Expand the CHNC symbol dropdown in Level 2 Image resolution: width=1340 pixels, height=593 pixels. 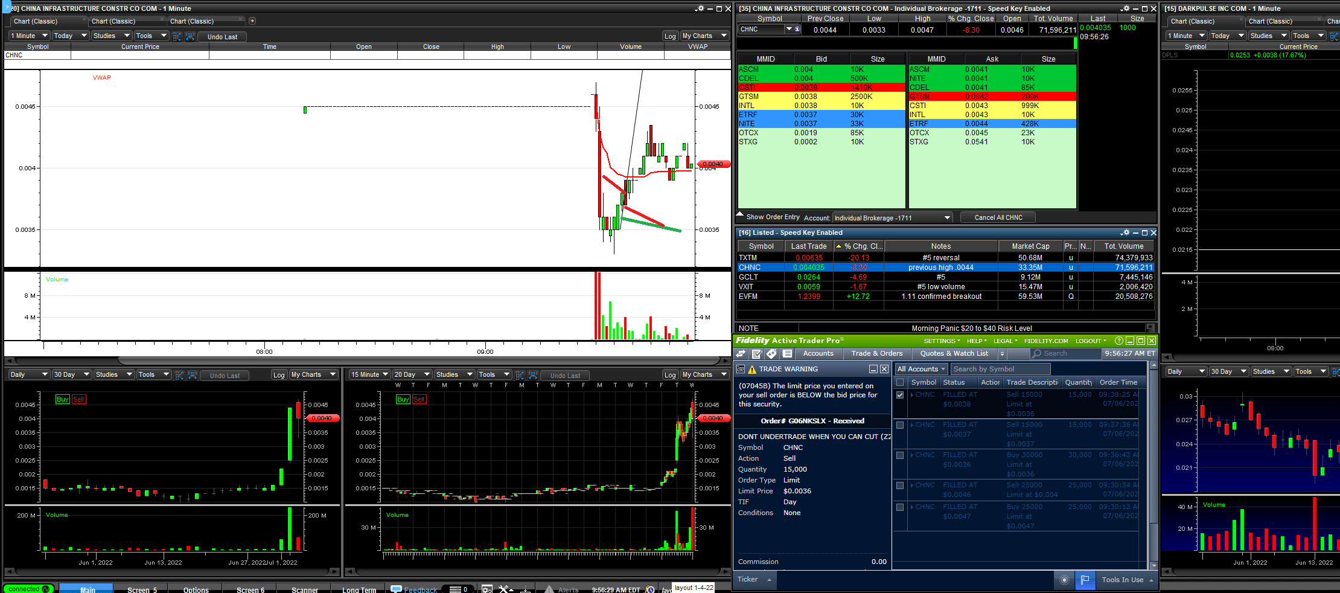pos(789,29)
